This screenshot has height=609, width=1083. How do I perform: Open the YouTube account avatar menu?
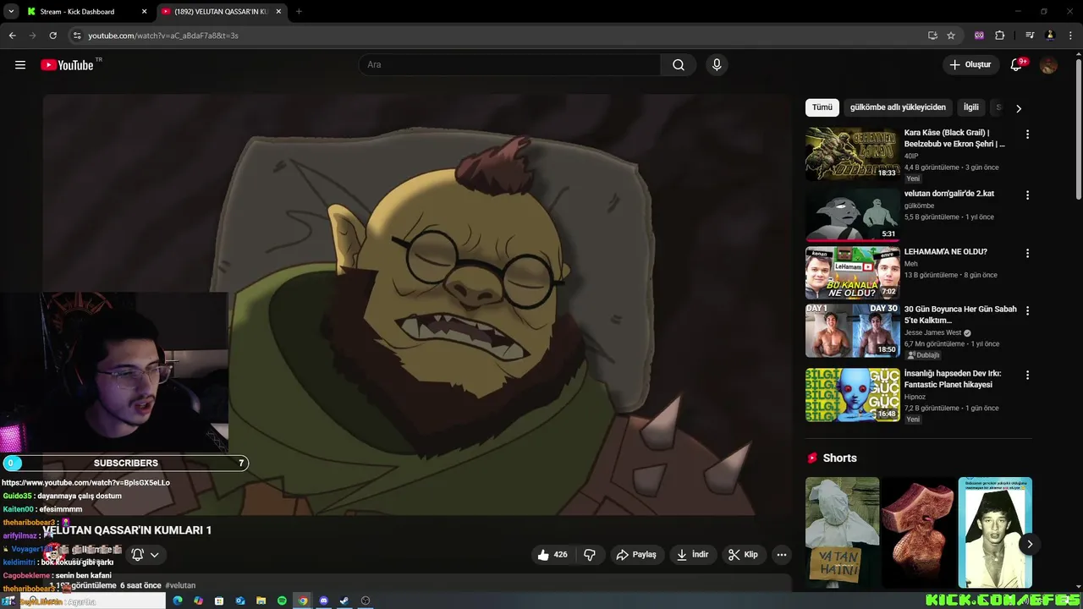point(1048,65)
